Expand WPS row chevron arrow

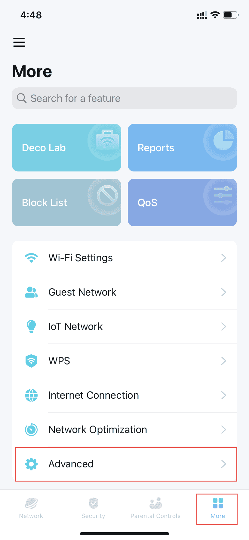pos(223,361)
